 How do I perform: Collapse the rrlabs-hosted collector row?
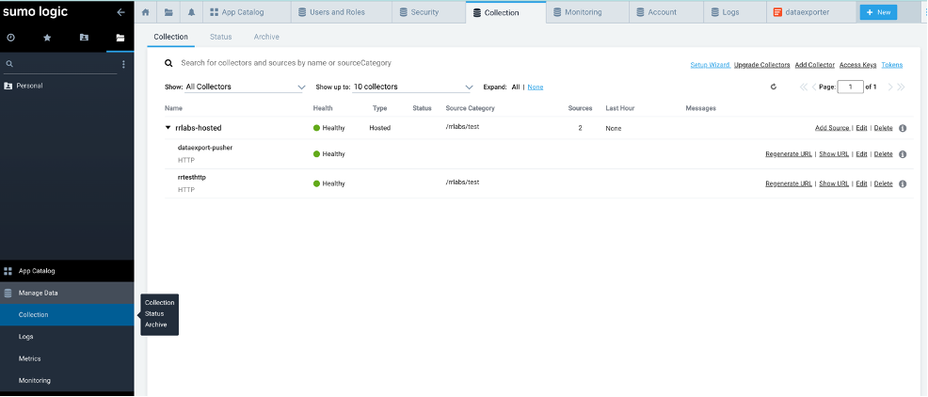(x=168, y=127)
